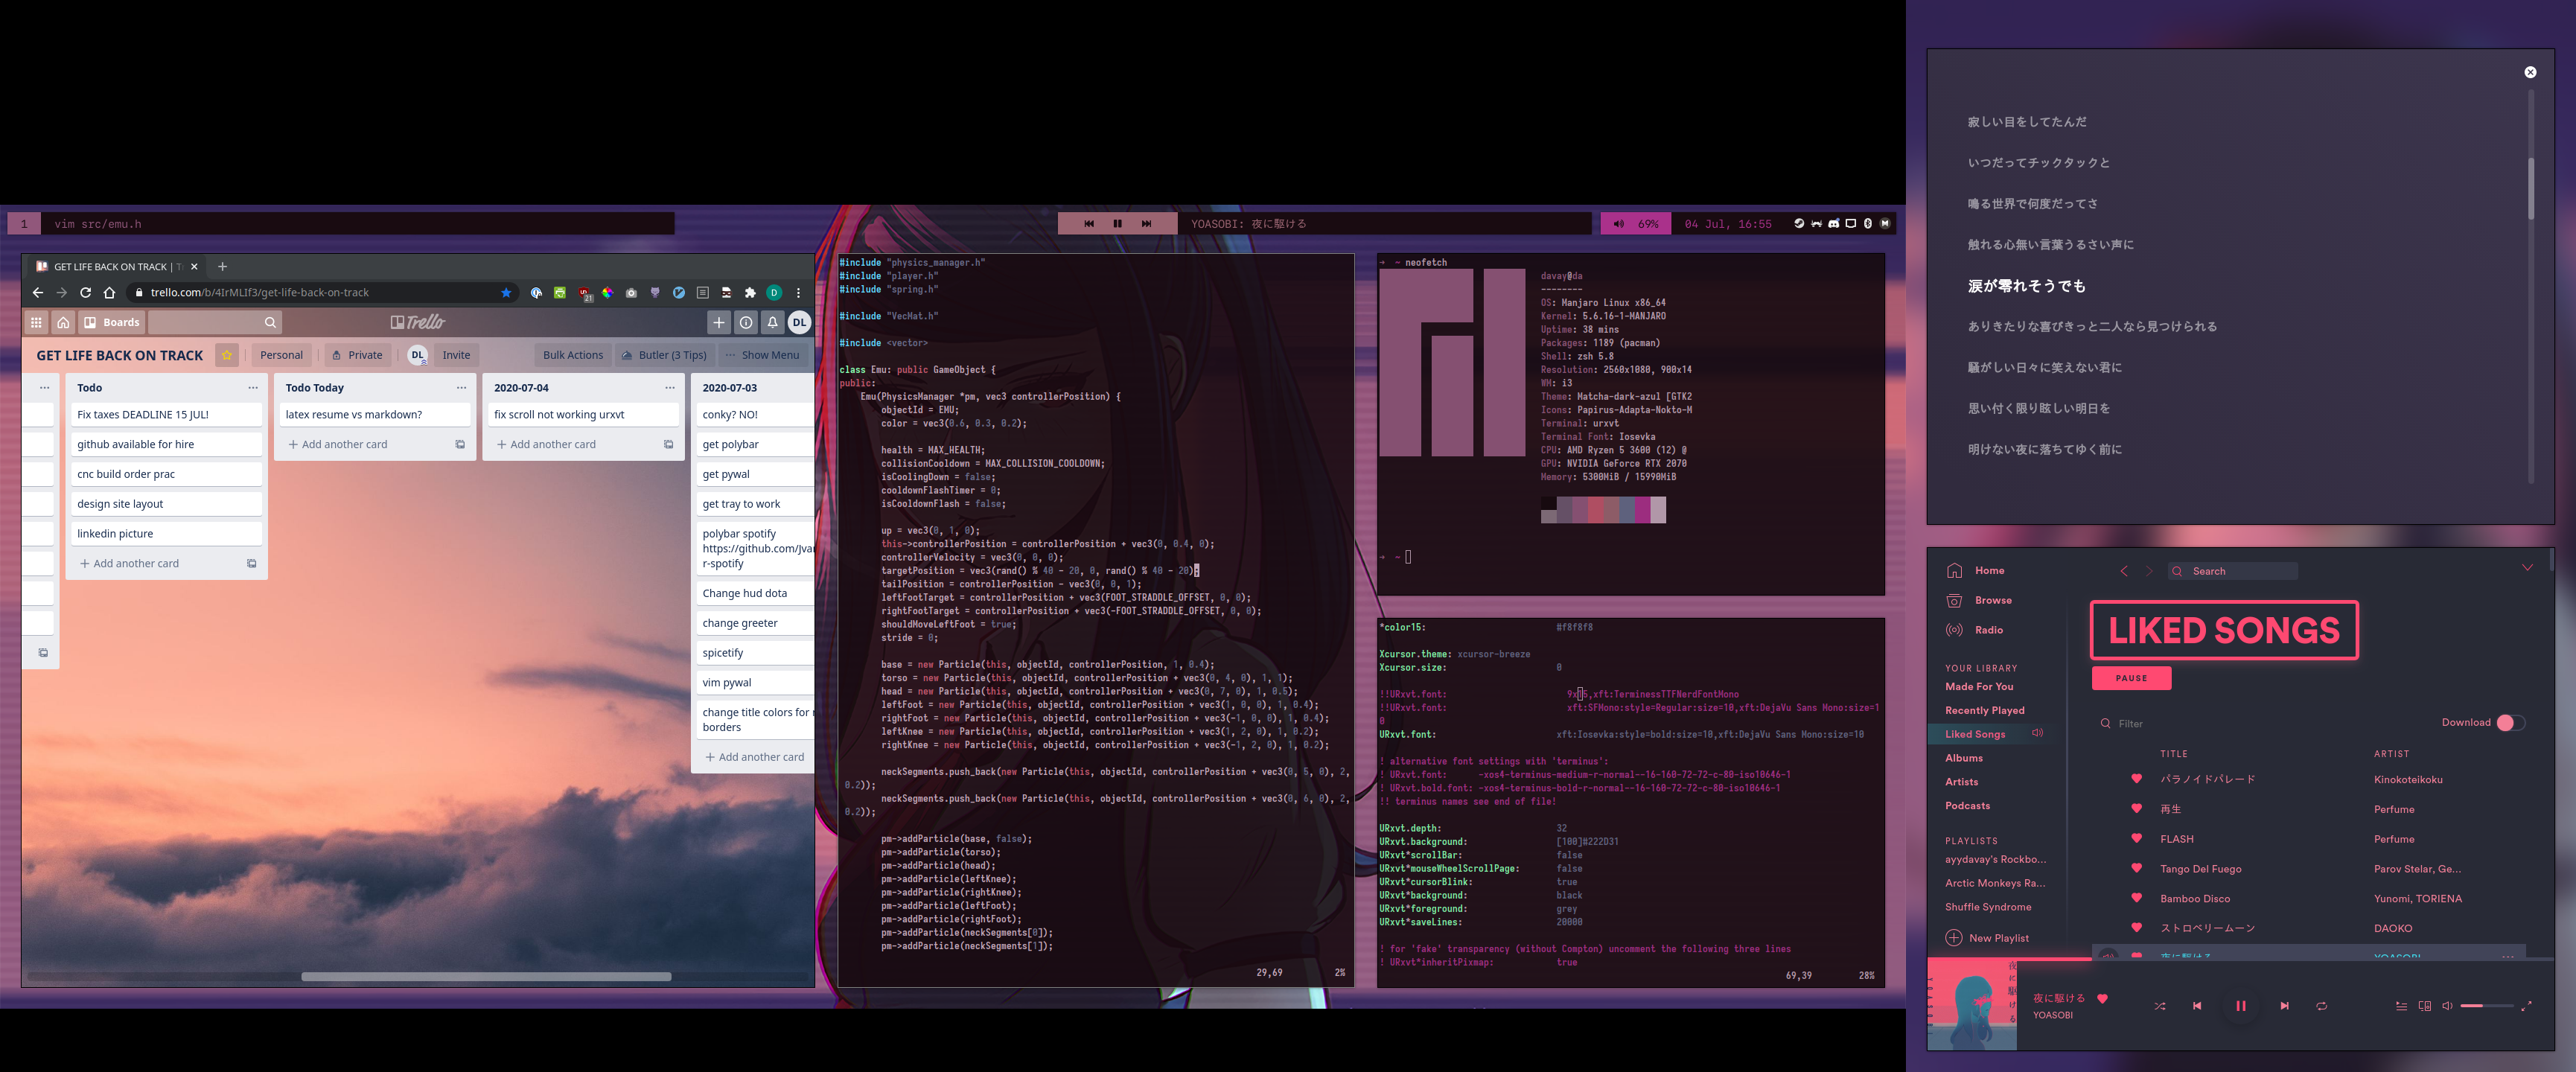Select Albums in Your Library
Screen dimensions: 2576x1072
pos(1963,758)
